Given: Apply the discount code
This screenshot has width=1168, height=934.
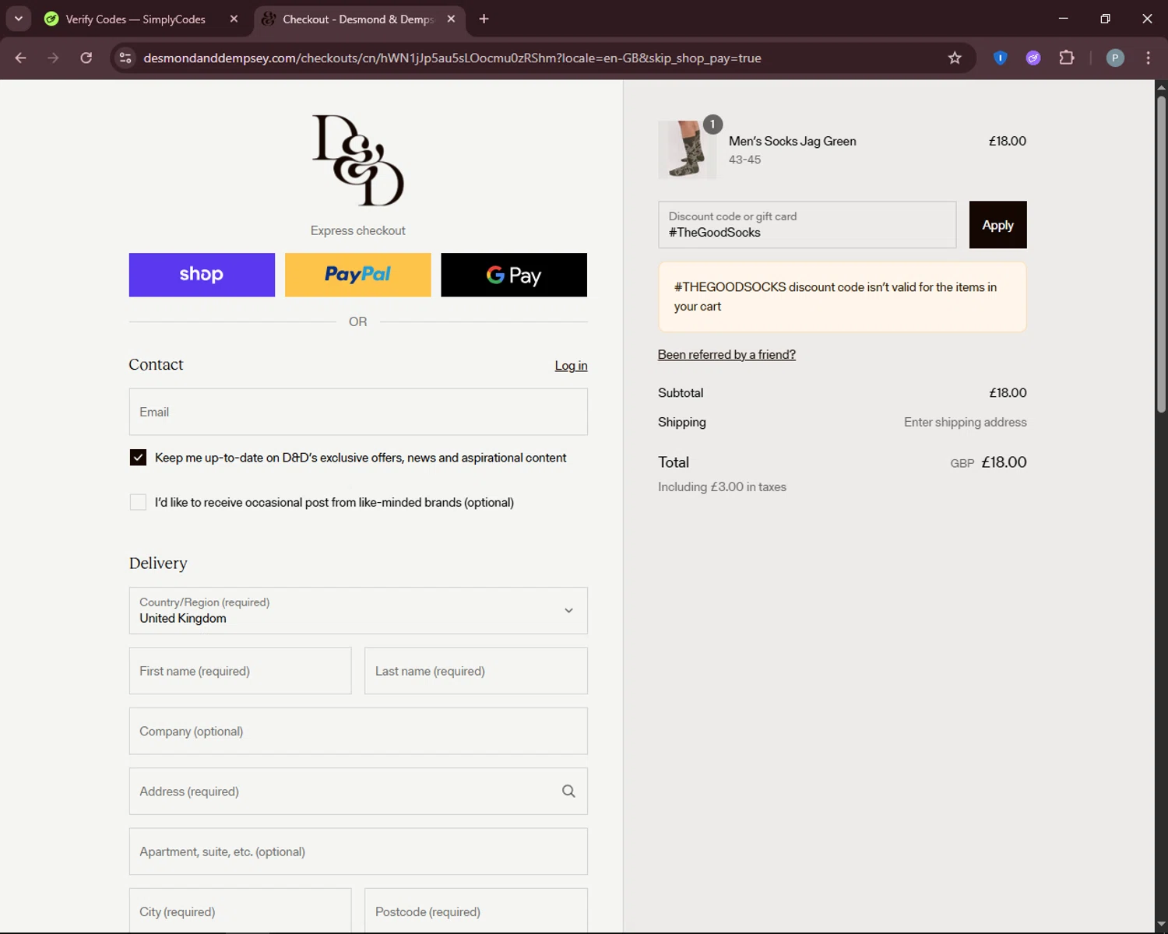Looking at the screenshot, I should tap(997, 225).
